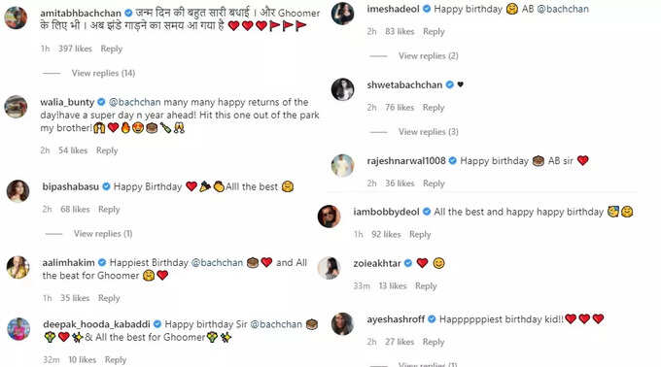This screenshot has width=661, height=367.
Task: Expand View replies (3) under shwetabachchan
Action: tap(429, 132)
